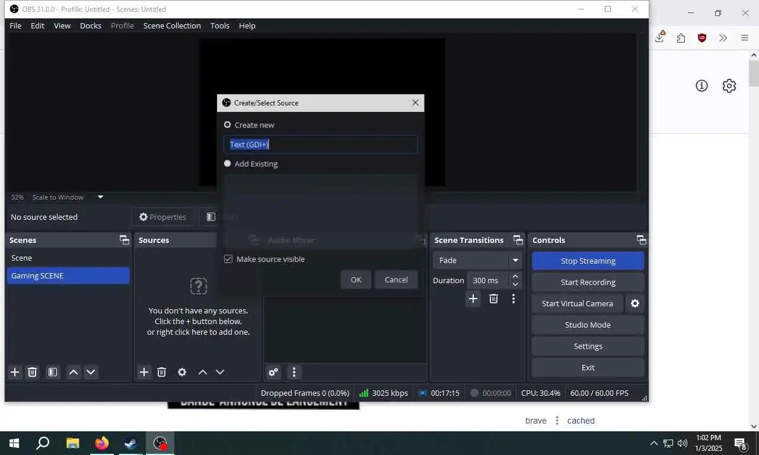Select the Create new radio option

228,125
